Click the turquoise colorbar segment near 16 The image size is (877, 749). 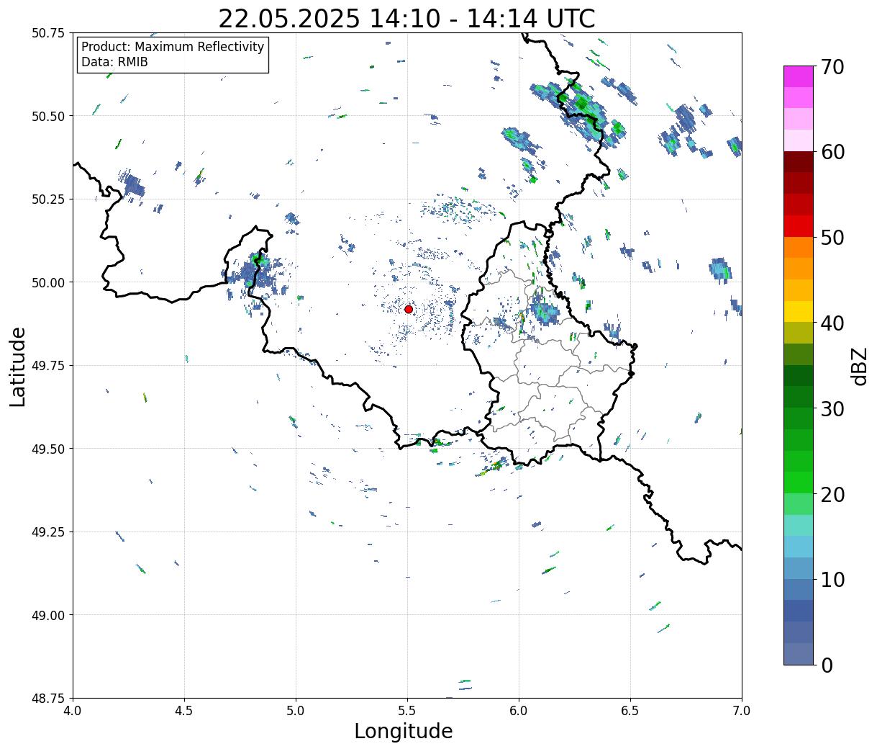(x=799, y=526)
